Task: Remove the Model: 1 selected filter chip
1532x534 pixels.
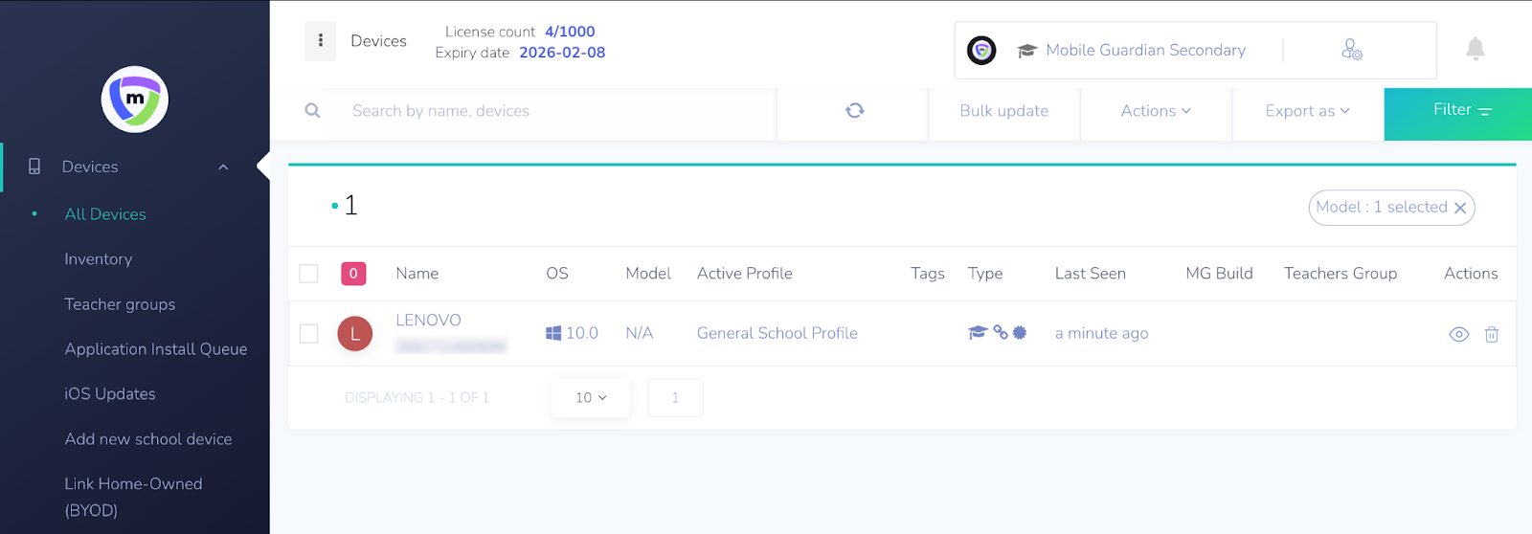Action: pos(1460,208)
